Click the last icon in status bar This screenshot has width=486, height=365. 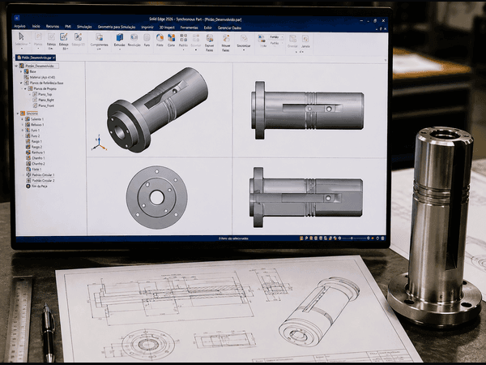[x=382, y=238]
